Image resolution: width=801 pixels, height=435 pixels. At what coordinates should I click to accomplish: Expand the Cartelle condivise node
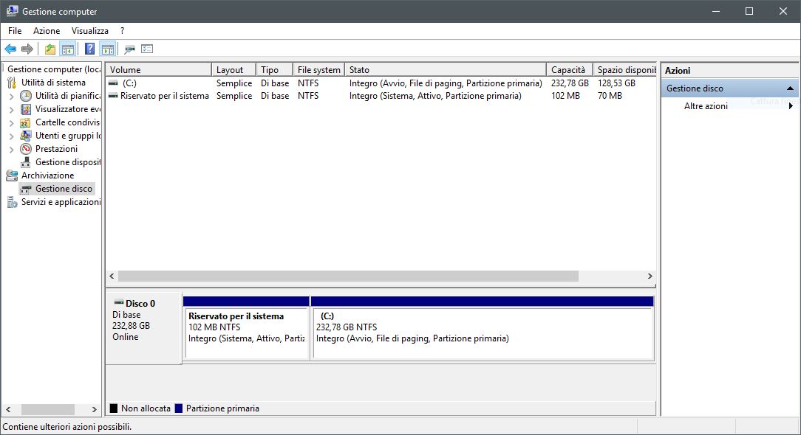[x=11, y=122]
